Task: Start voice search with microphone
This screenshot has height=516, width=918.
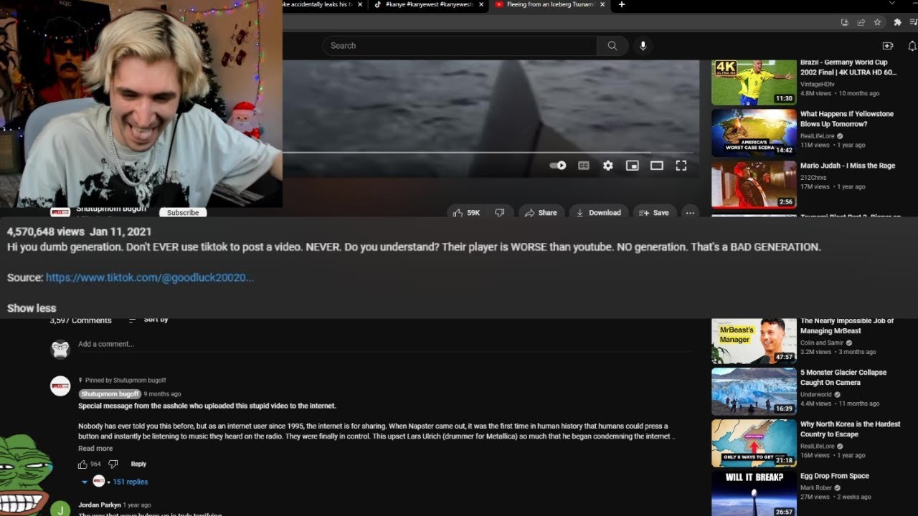Action: pos(643,46)
